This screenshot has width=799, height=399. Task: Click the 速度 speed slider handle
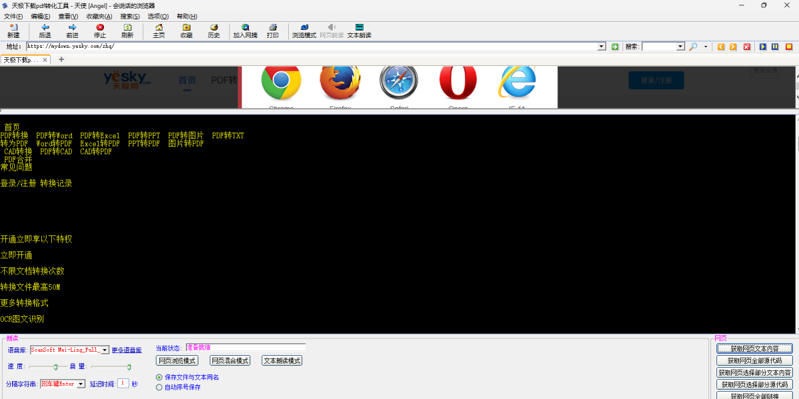point(55,366)
